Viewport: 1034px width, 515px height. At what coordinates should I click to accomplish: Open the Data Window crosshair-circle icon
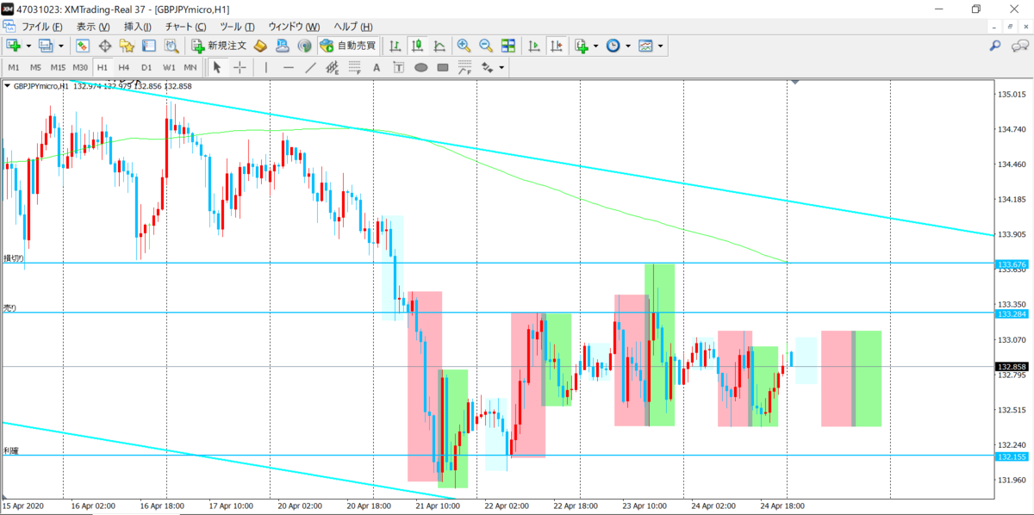[x=105, y=46]
